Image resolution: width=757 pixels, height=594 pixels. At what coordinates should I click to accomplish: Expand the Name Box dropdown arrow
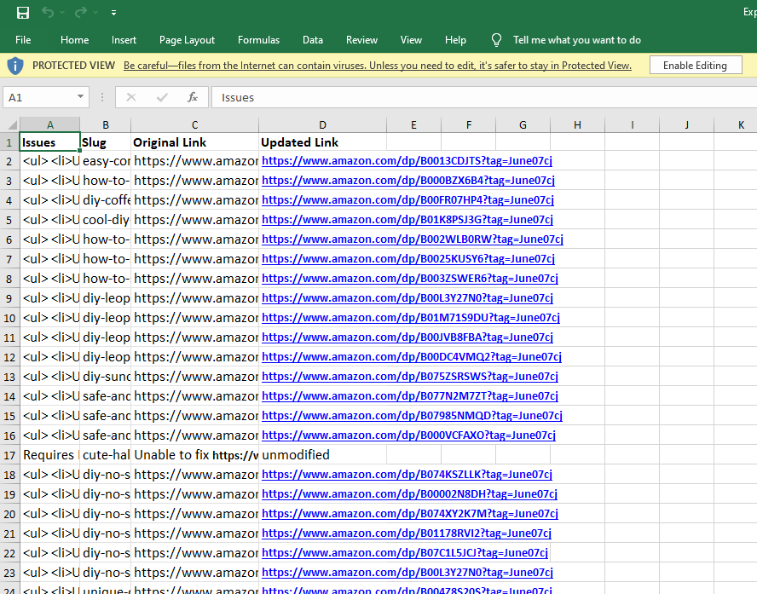80,97
